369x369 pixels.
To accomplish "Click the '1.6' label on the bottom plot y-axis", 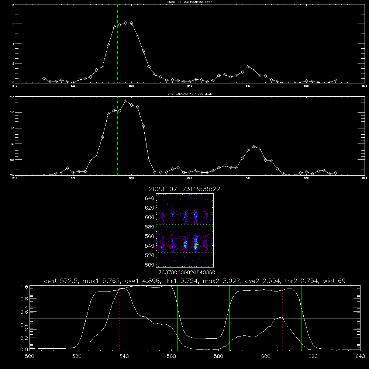I will [x=24, y=287].
